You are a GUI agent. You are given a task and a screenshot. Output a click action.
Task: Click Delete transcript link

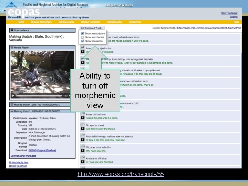click(18, 166)
